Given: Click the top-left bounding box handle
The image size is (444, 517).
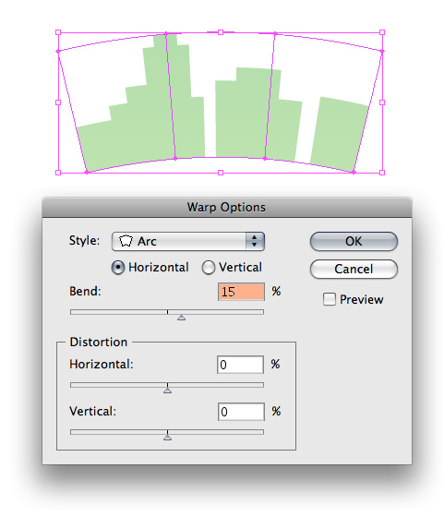Looking at the screenshot, I should pyautogui.click(x=58, y=32).
